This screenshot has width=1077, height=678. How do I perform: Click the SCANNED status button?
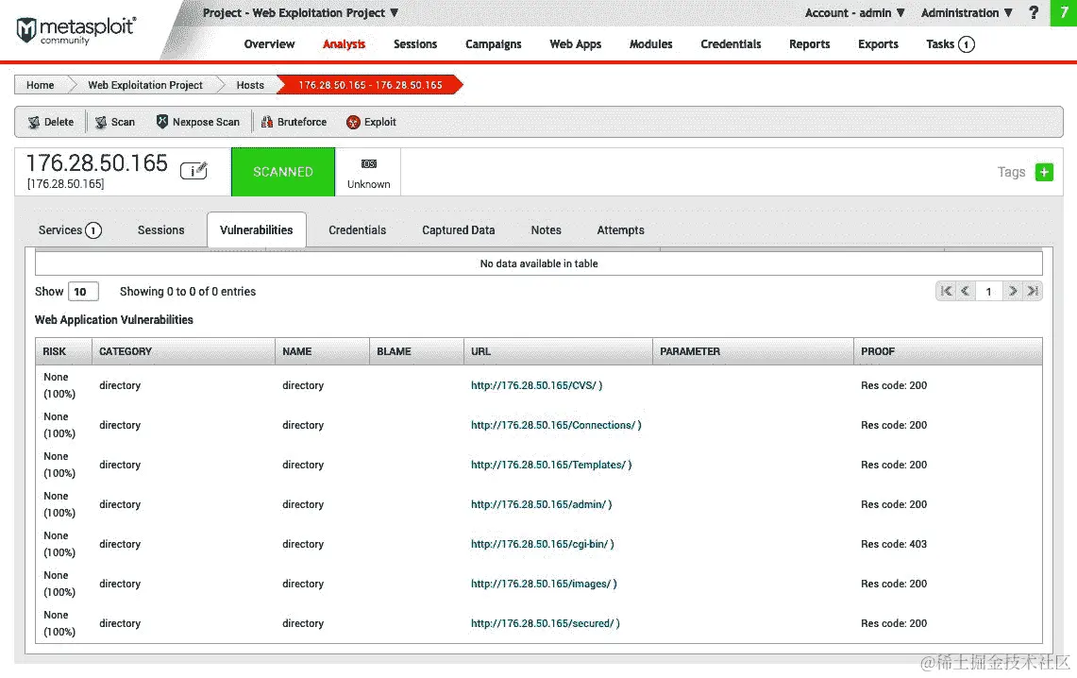point(283,172)
